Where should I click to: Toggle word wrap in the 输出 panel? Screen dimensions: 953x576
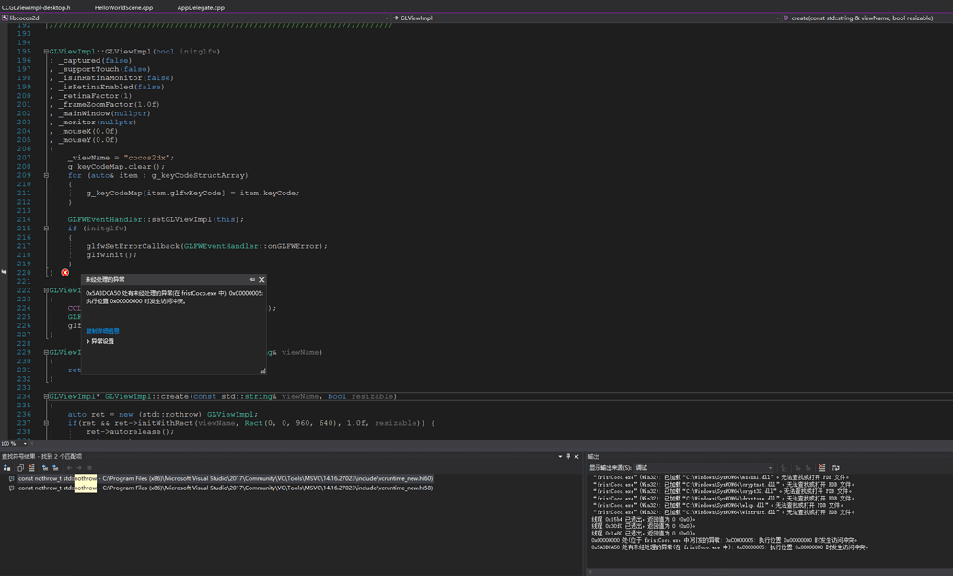pyautogui.click(x=836, y=466)
